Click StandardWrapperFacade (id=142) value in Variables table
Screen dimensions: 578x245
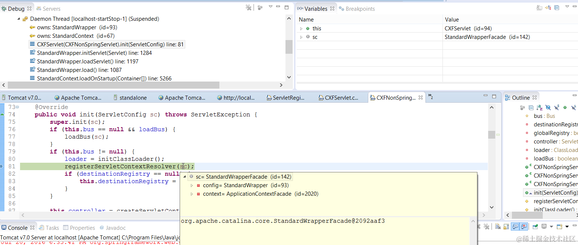coord(487,37)
